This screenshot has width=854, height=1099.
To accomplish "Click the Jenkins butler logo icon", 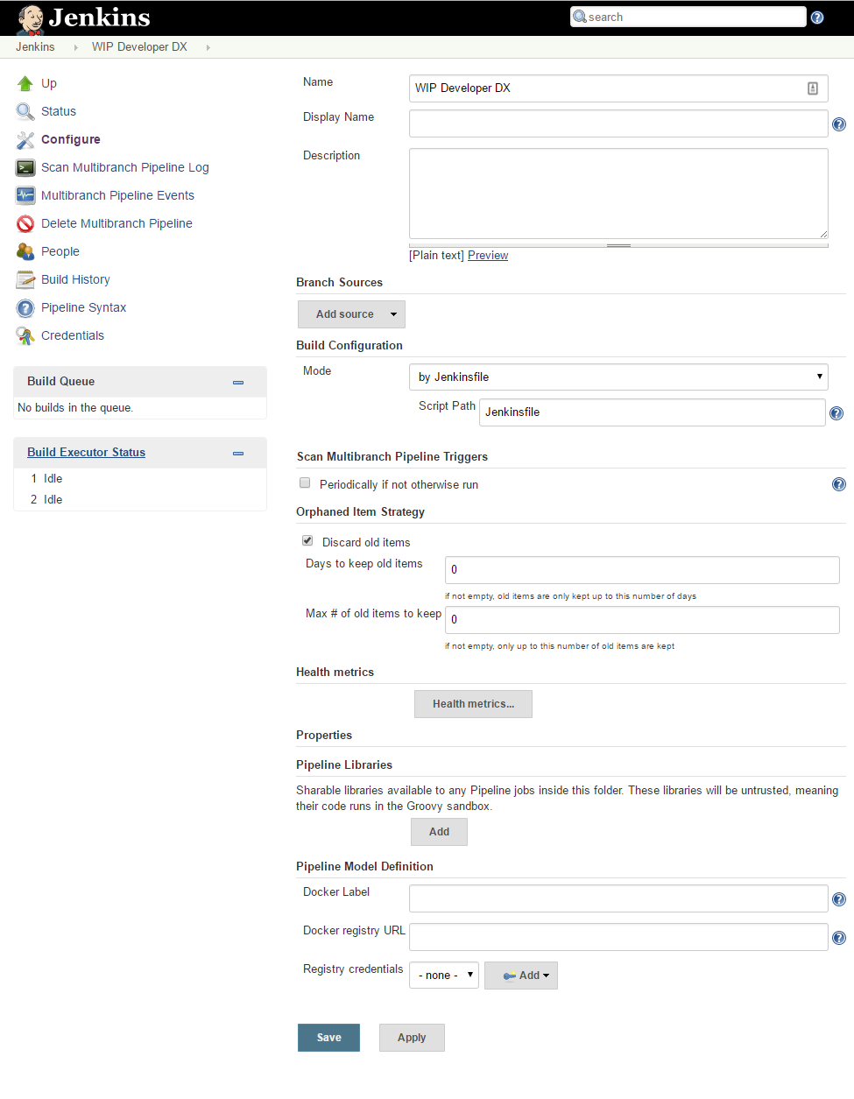I will [31, 18].
